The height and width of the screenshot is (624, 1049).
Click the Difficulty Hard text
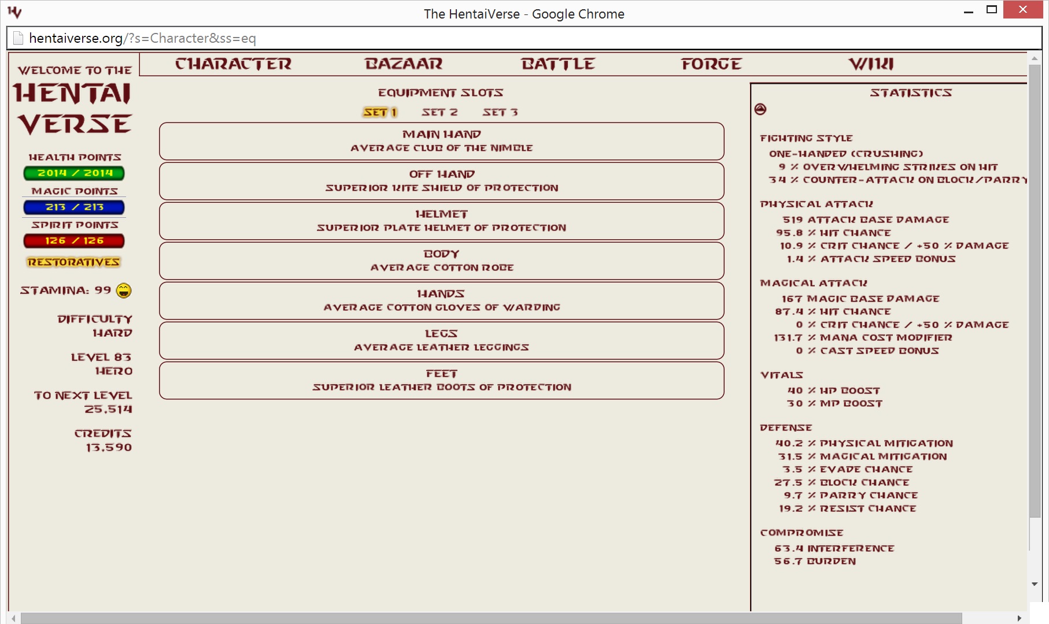click(95, 326)
